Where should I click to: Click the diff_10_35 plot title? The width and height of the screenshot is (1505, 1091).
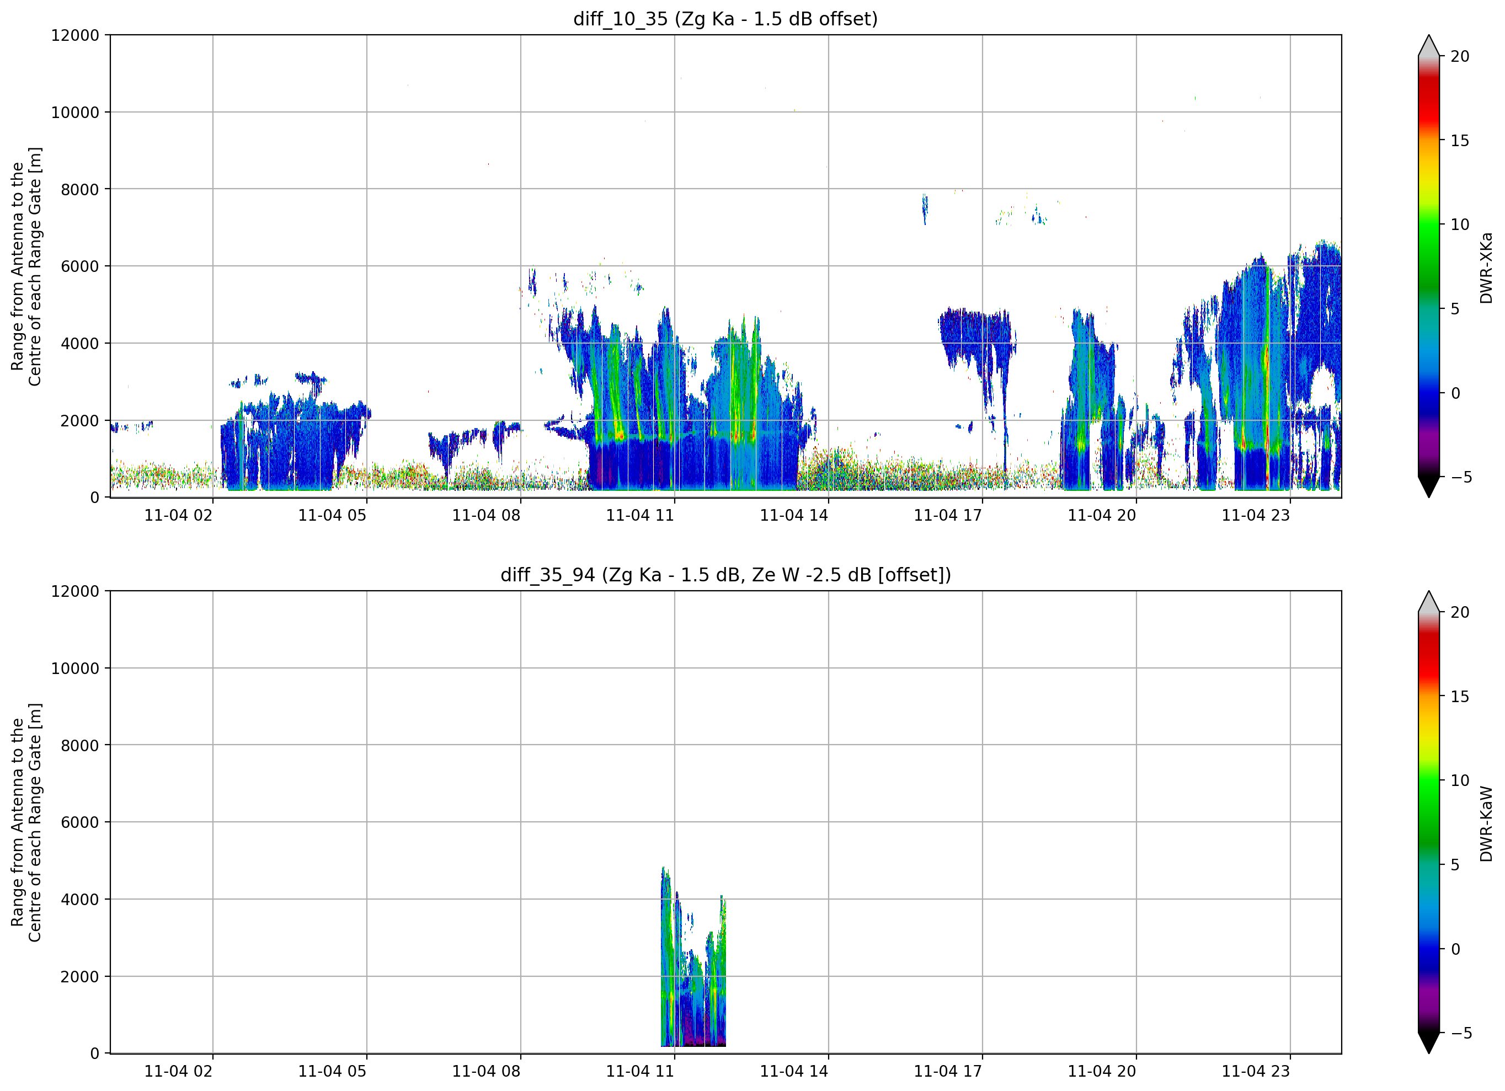point(725,19)
